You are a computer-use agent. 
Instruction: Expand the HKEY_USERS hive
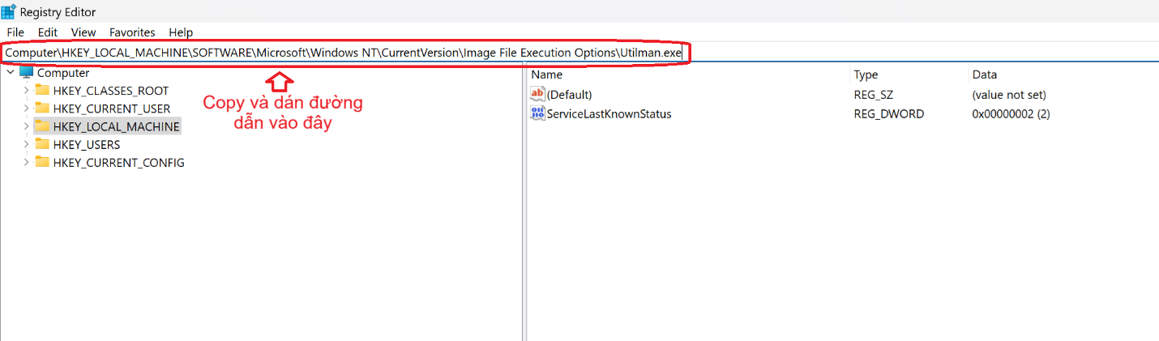pos(26,144)
